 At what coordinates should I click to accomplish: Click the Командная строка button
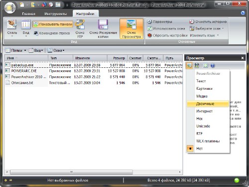click(x=52, y=33)
